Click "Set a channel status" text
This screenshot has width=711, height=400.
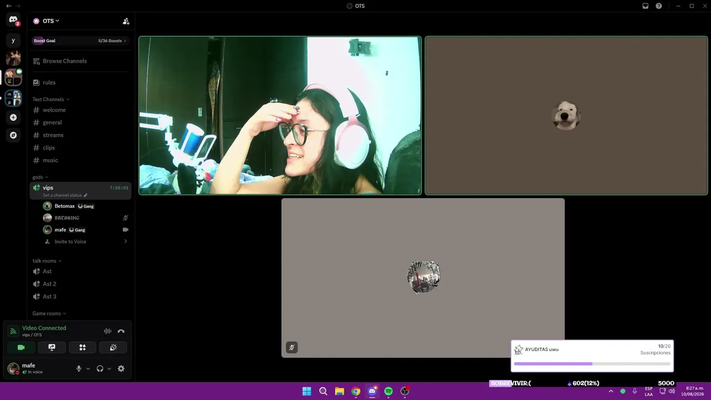(62, 196)
